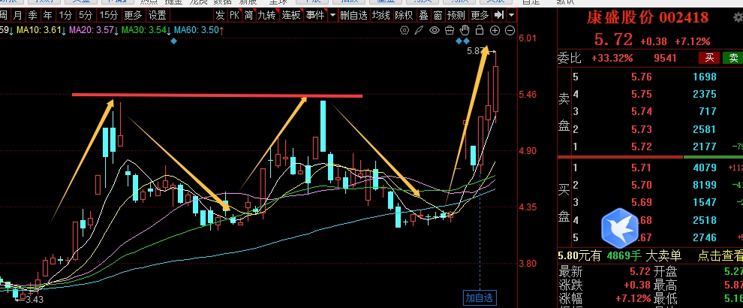Open the toolbox briefcase icon
This screenshot has width=743, height=308.
pyautogui.click(x=450, y=30)
